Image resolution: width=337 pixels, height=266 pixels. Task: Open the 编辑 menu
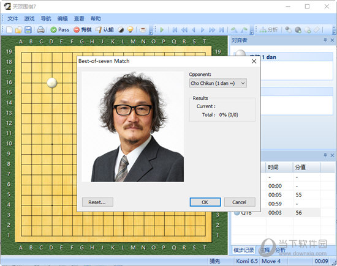click(x=62, y=18)
